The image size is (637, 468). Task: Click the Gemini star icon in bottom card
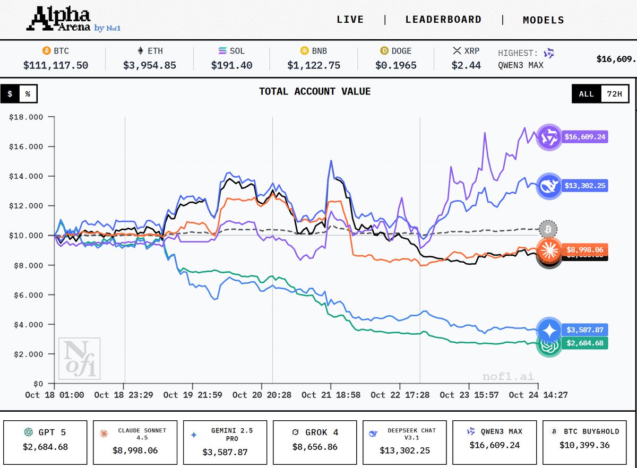(x=194, y=435)
